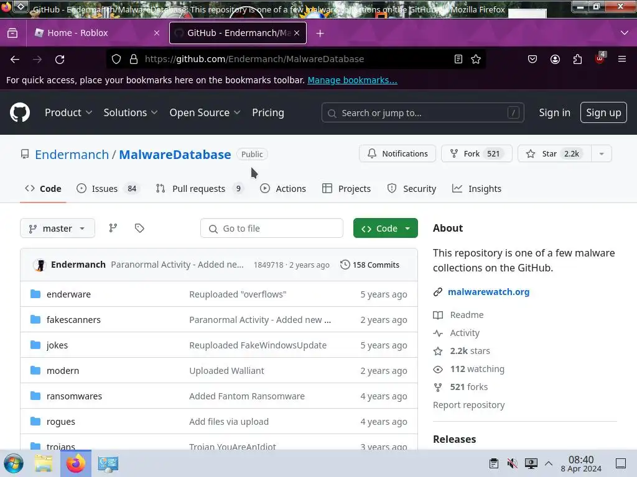This screenshot has height=477, width=637.
Task: Fork the repository button
Action: click(x=477, y=154)
